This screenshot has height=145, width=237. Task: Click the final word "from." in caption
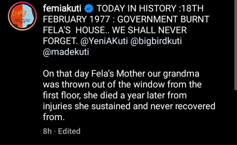[x=53, y=116]
